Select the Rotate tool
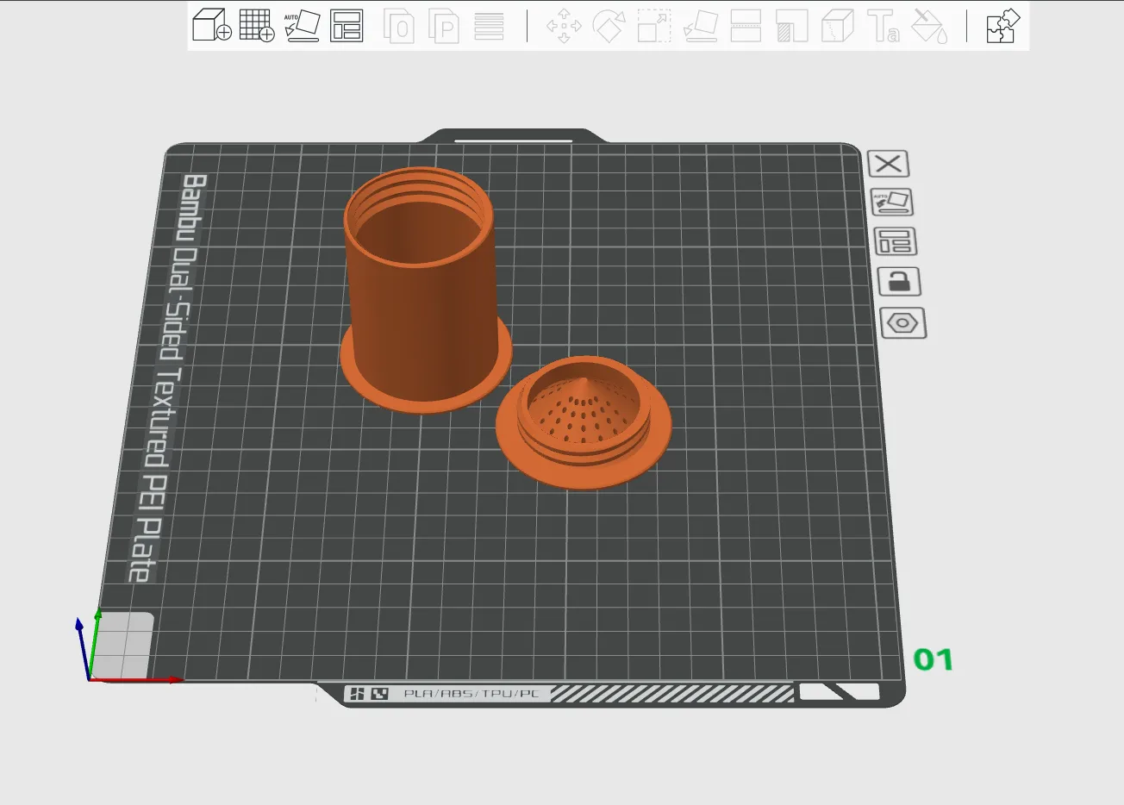Image resolution: width=1124 pixels, height=805 pixels. 609,26
